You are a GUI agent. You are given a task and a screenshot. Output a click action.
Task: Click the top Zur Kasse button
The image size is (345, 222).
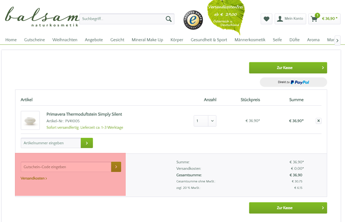point(288,68)
